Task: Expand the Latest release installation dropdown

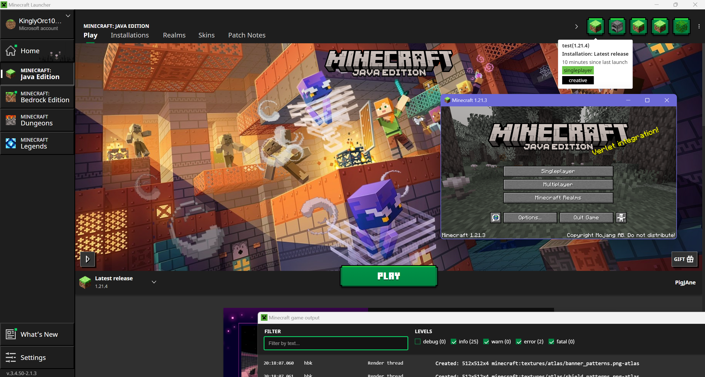Action: tap(154, 282)
